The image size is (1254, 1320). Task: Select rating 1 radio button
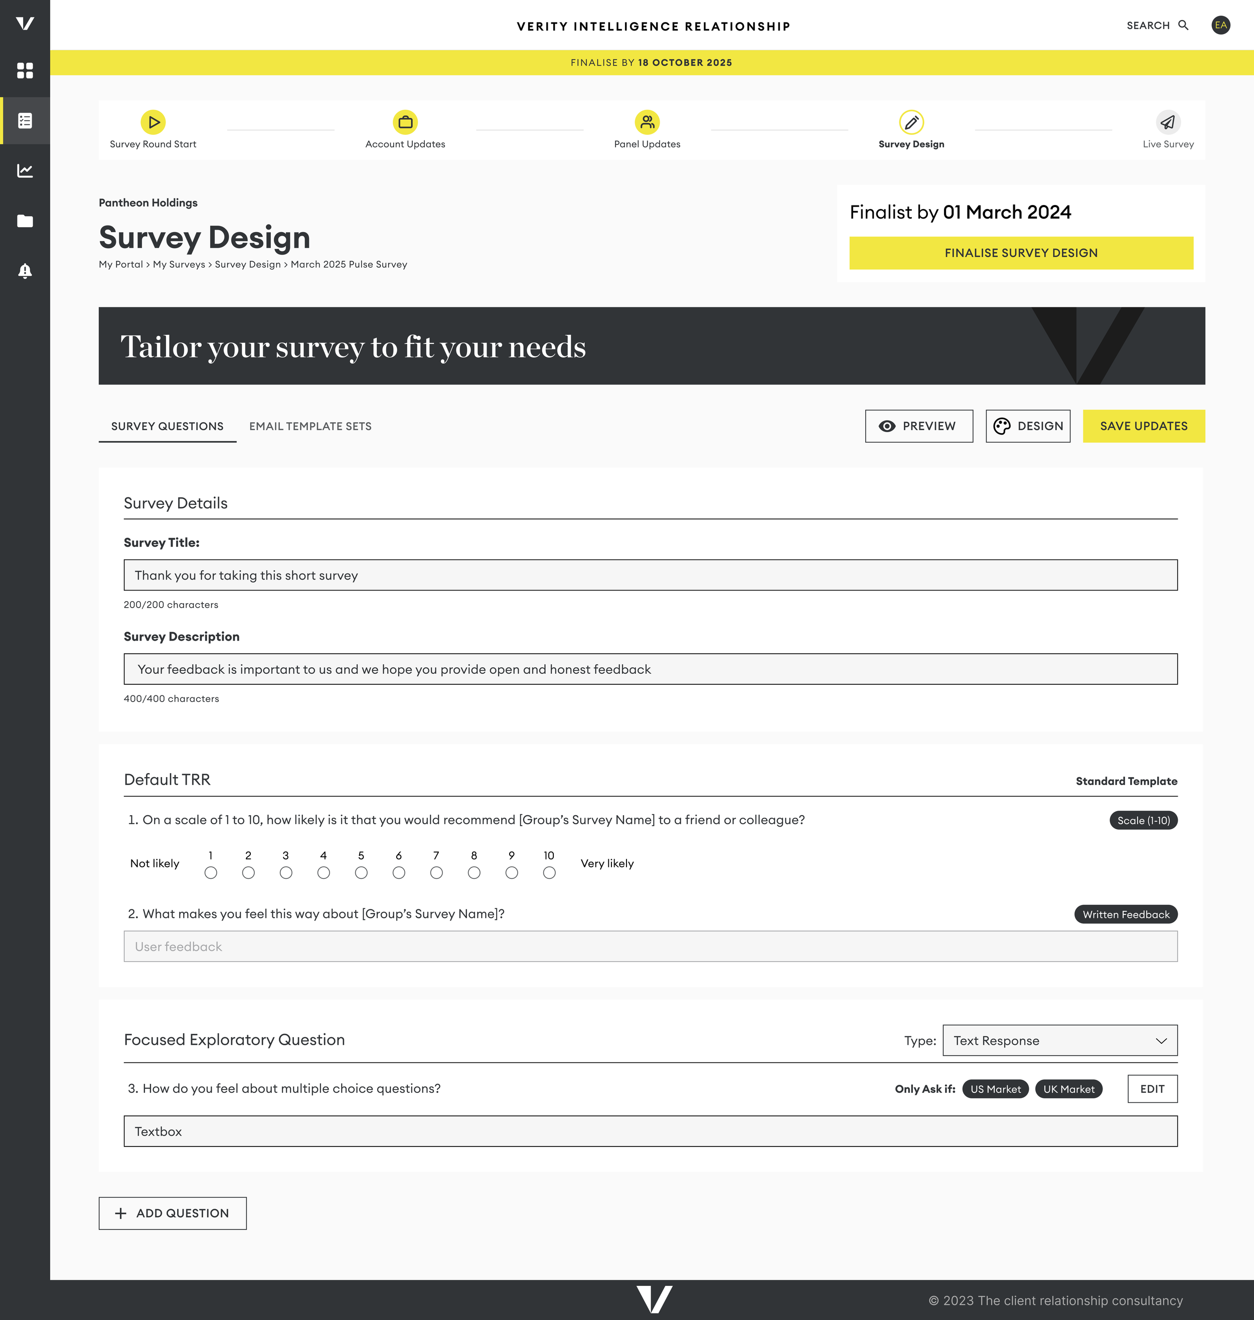tap(211, 872)
